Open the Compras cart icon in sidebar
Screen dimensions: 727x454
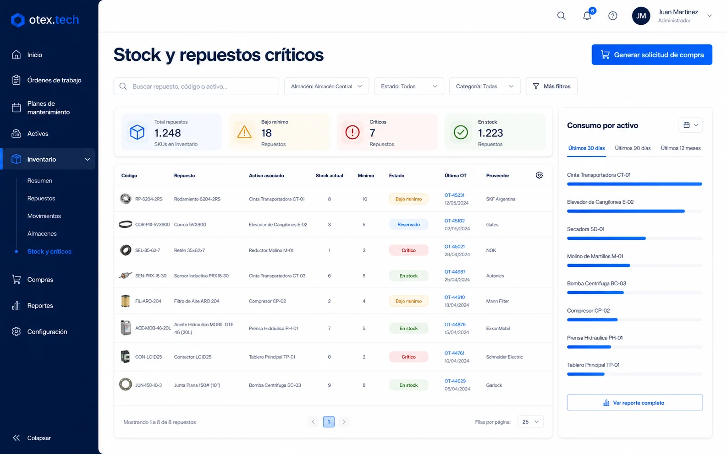(x=16, y=279)
